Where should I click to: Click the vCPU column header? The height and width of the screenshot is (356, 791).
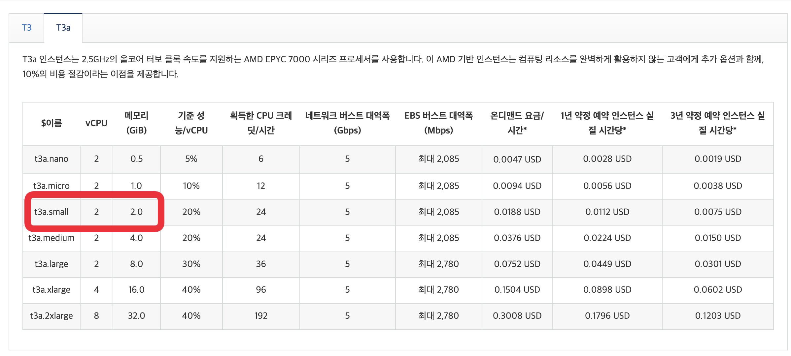(96, 123)
